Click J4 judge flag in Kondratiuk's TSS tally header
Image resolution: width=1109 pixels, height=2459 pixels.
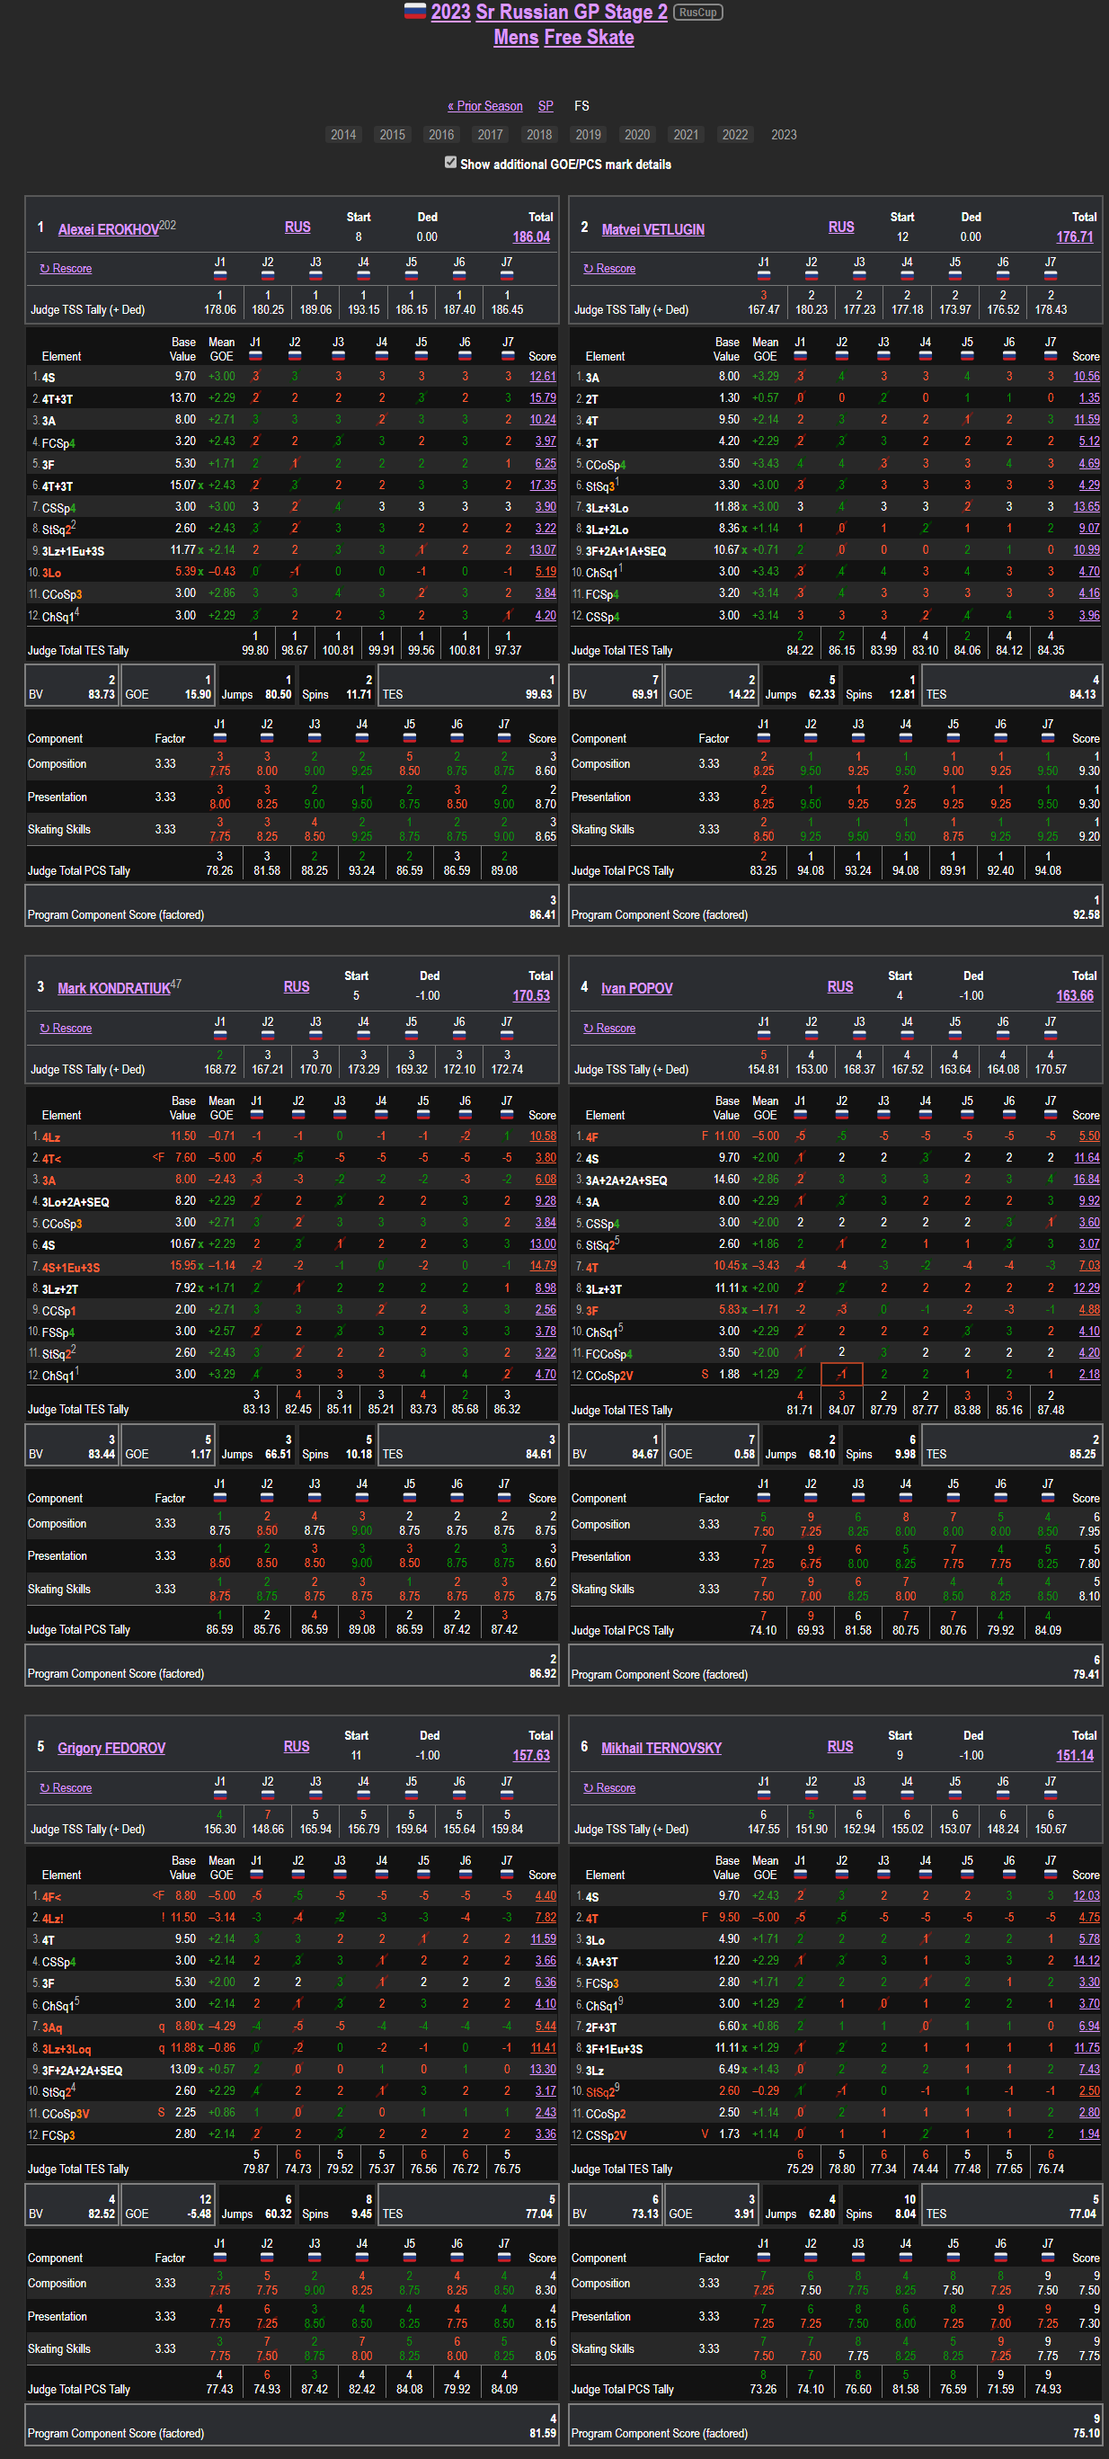[363, 1034]
